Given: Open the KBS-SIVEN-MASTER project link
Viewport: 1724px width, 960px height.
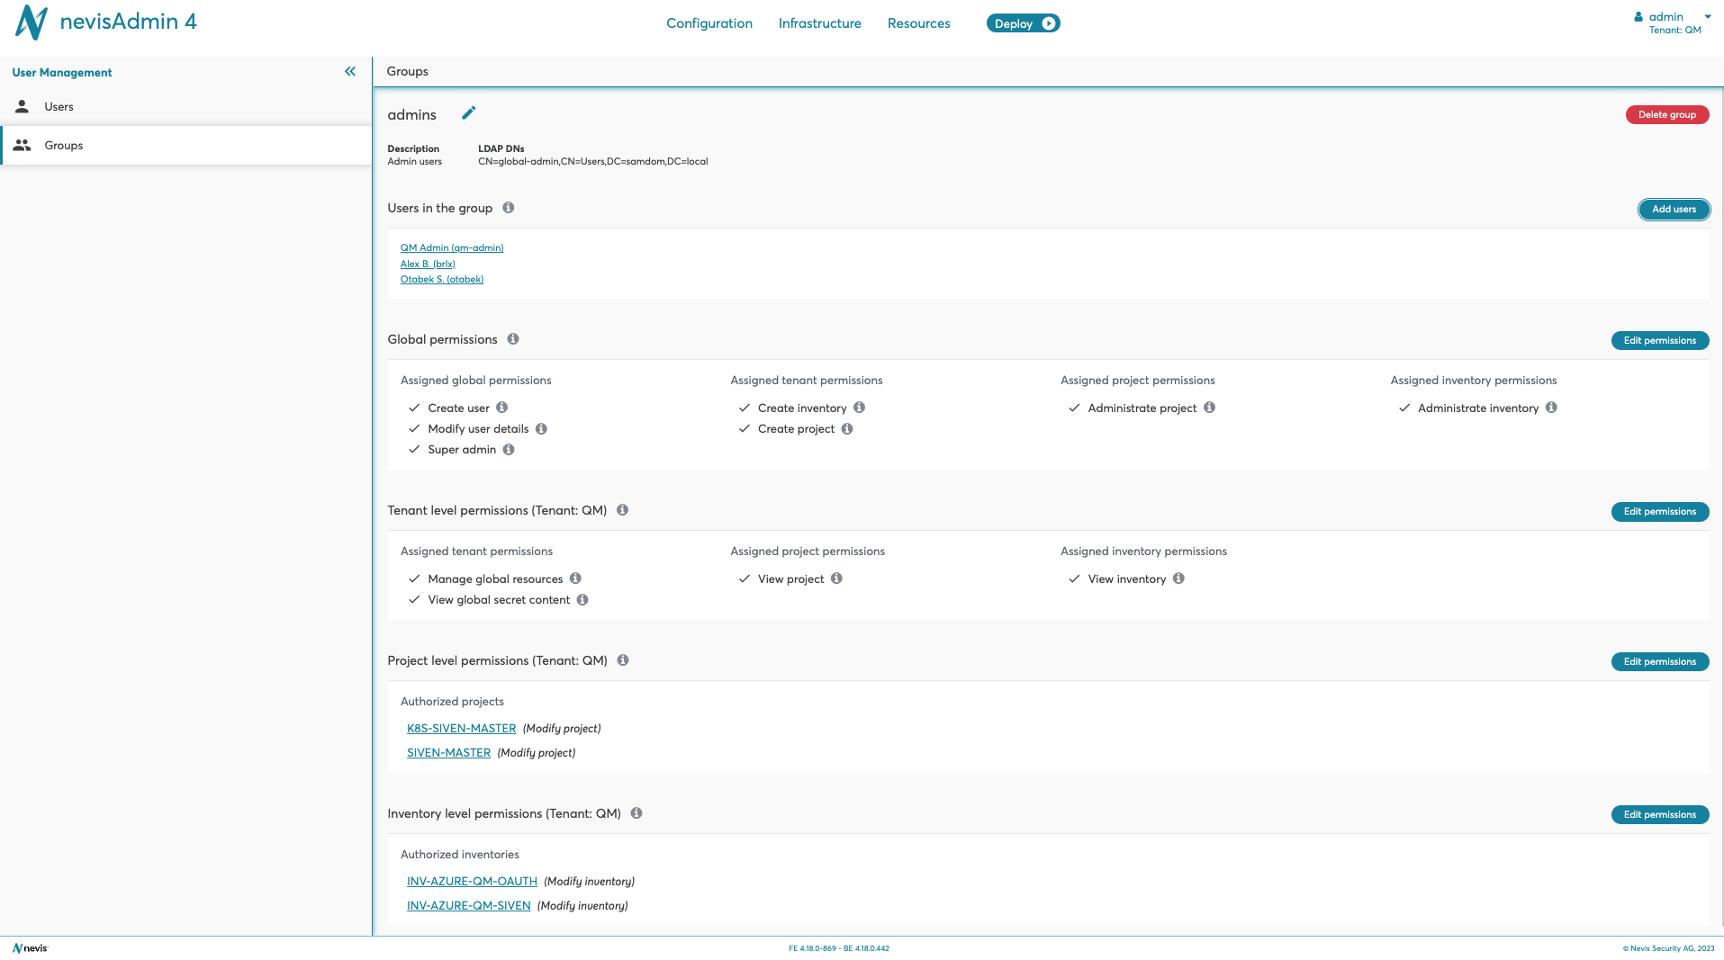Looking at the screenshot, I should (461, 729).
